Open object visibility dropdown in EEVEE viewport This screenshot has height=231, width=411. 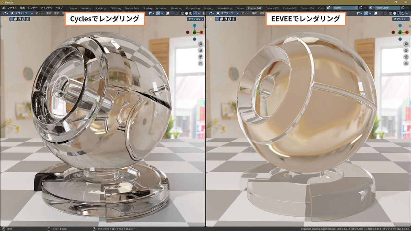[359, 13]
